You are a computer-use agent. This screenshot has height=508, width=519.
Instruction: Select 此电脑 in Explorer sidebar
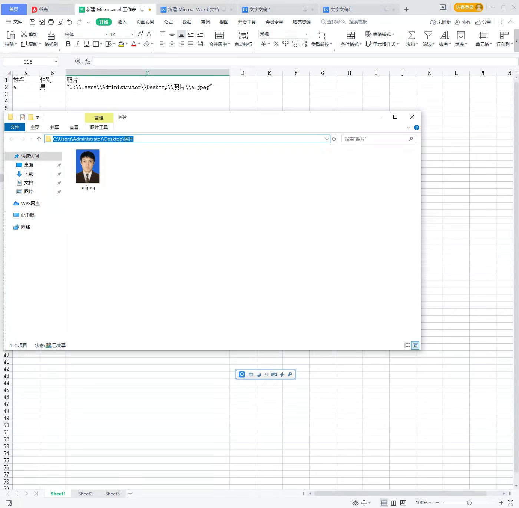pyautogui.click(x=24, y=215)
